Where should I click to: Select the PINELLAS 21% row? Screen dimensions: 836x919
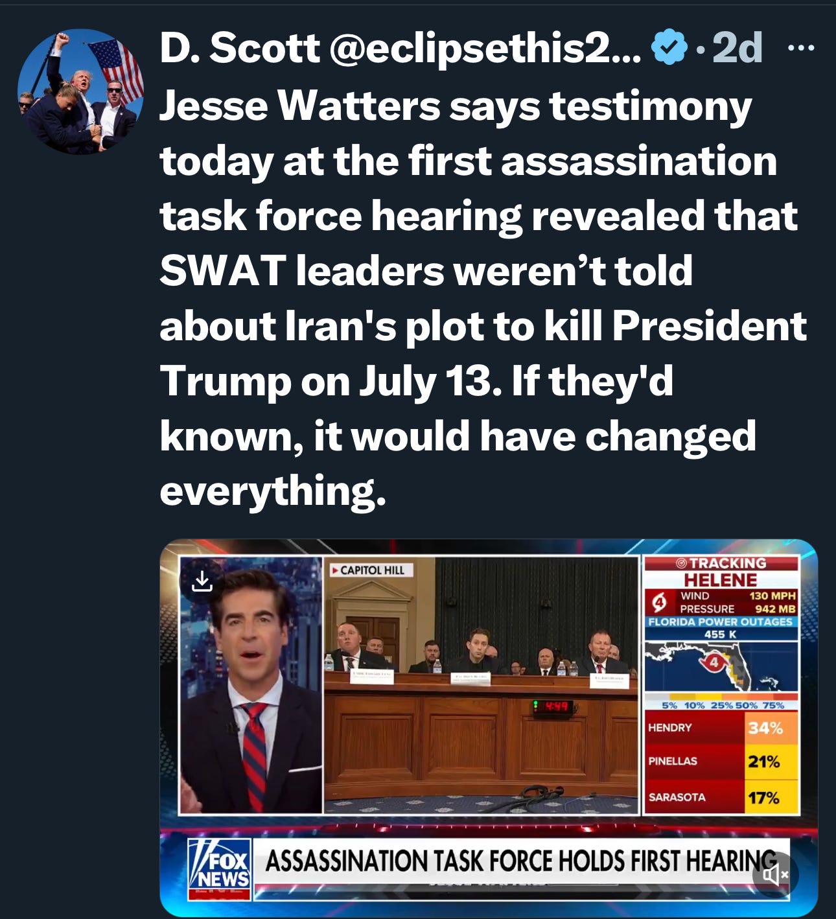[722, 762]
